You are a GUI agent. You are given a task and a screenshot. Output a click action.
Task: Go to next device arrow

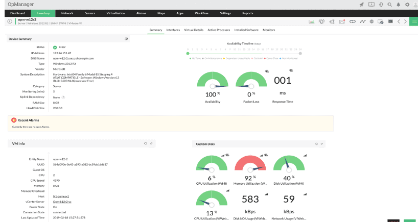tap(405, 21)
